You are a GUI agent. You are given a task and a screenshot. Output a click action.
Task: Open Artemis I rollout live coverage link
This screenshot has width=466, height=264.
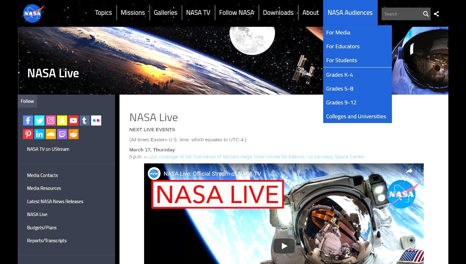256,157
